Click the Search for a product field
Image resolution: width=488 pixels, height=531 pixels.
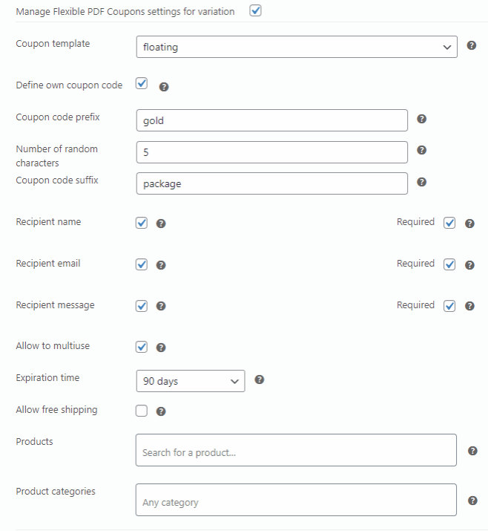(296, 451)
